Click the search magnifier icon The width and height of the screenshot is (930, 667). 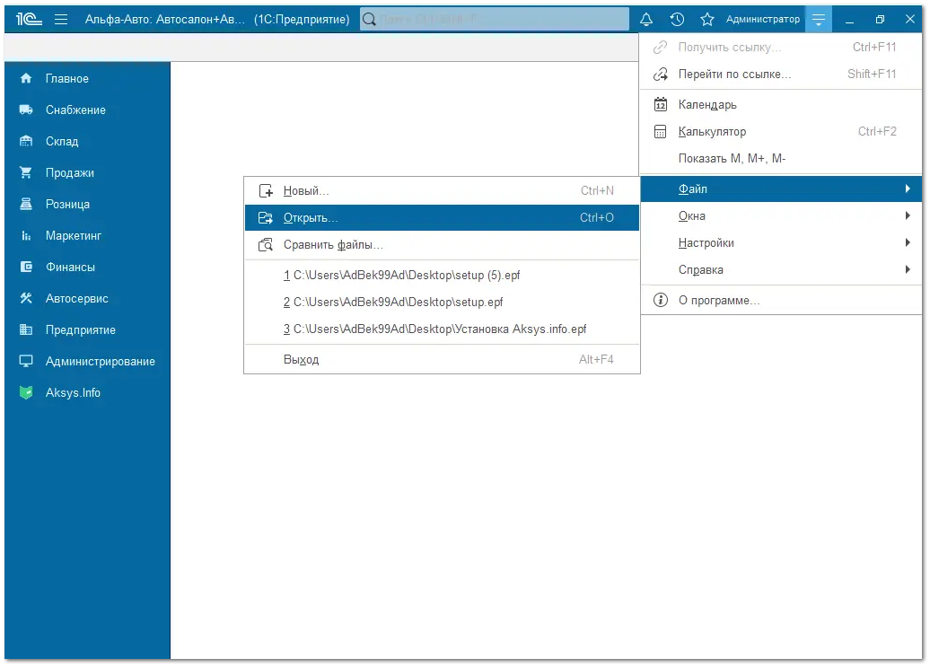coord(369,20)
